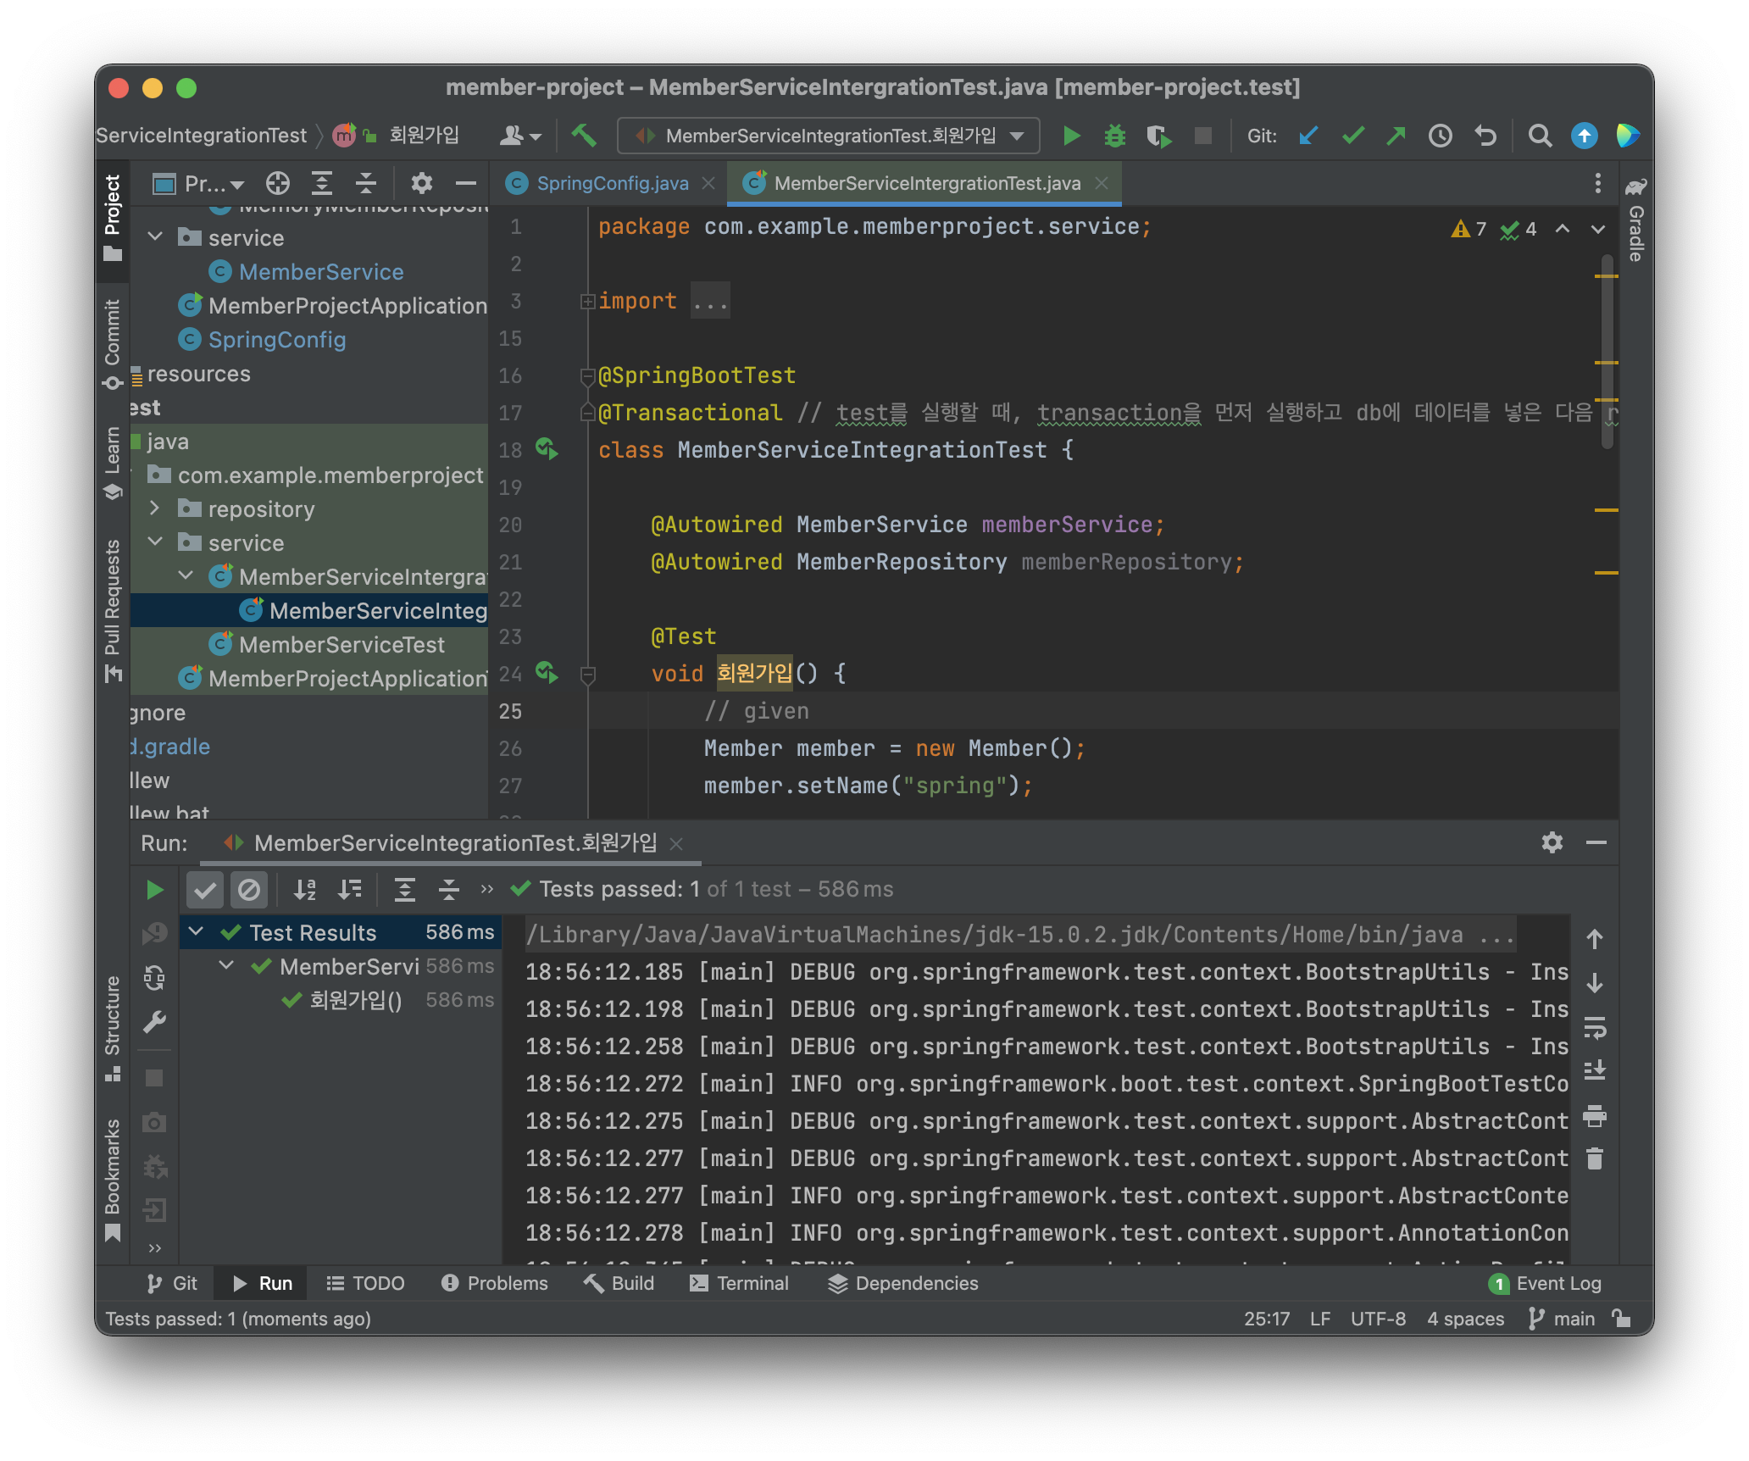
Task: Expand the folded import statements
Action: tap(586, 301)
